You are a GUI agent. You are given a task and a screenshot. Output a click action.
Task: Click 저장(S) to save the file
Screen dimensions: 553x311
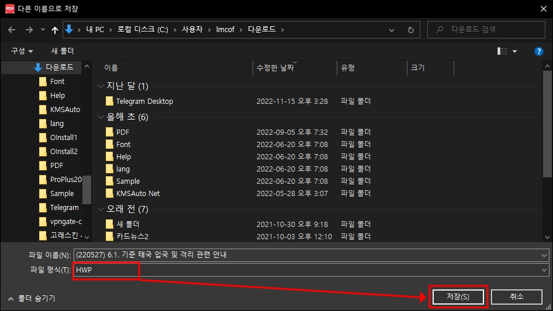(458, 297)
